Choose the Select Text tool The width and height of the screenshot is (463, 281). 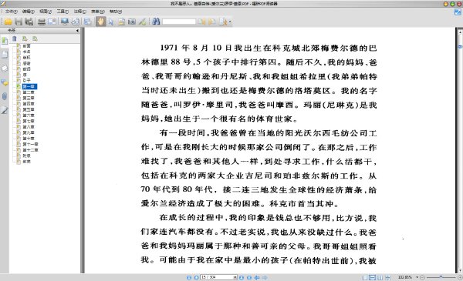[121, 22]
